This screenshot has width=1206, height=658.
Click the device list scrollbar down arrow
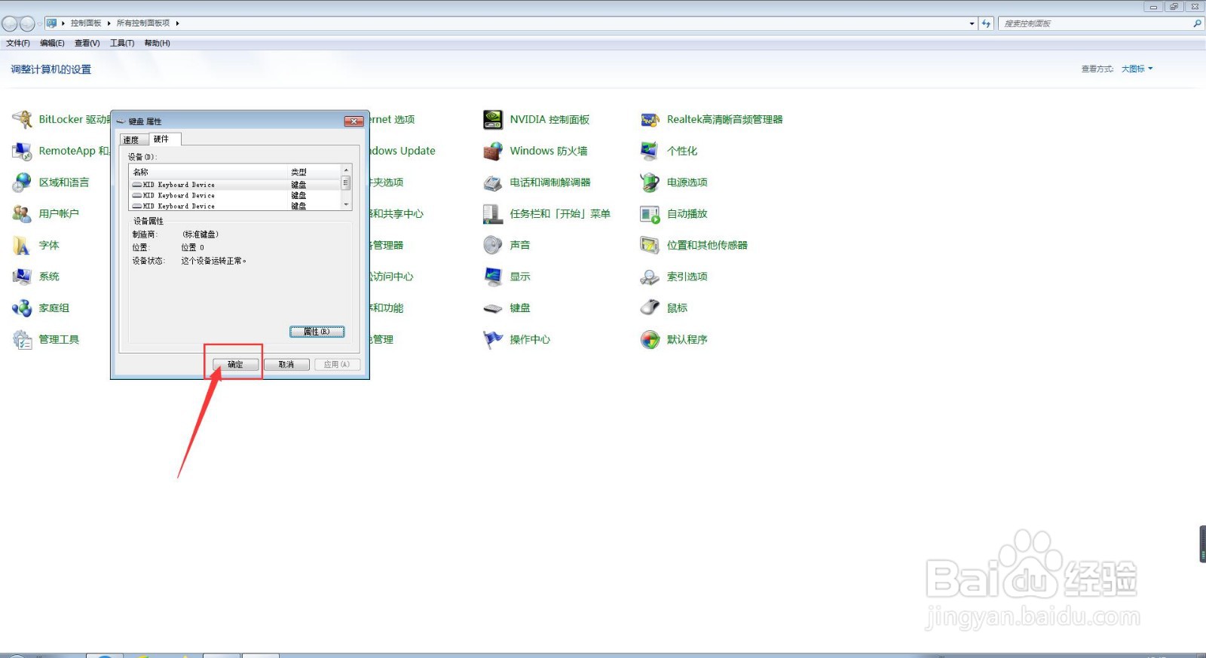(347, 204)
